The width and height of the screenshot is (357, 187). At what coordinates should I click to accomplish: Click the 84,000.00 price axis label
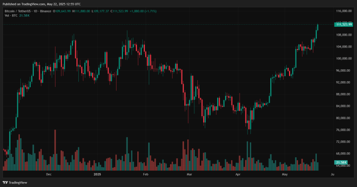tap(344, 106)
